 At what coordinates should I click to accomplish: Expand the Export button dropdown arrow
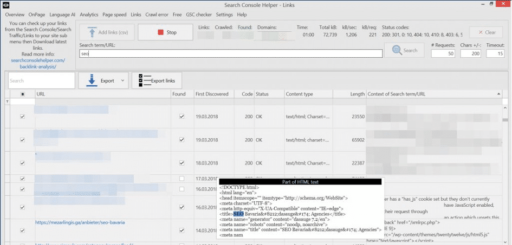(x=122, y=81)
